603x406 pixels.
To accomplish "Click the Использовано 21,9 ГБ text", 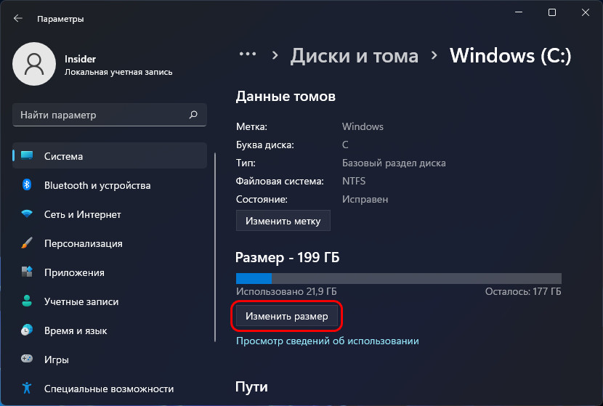I will (286, 291).
